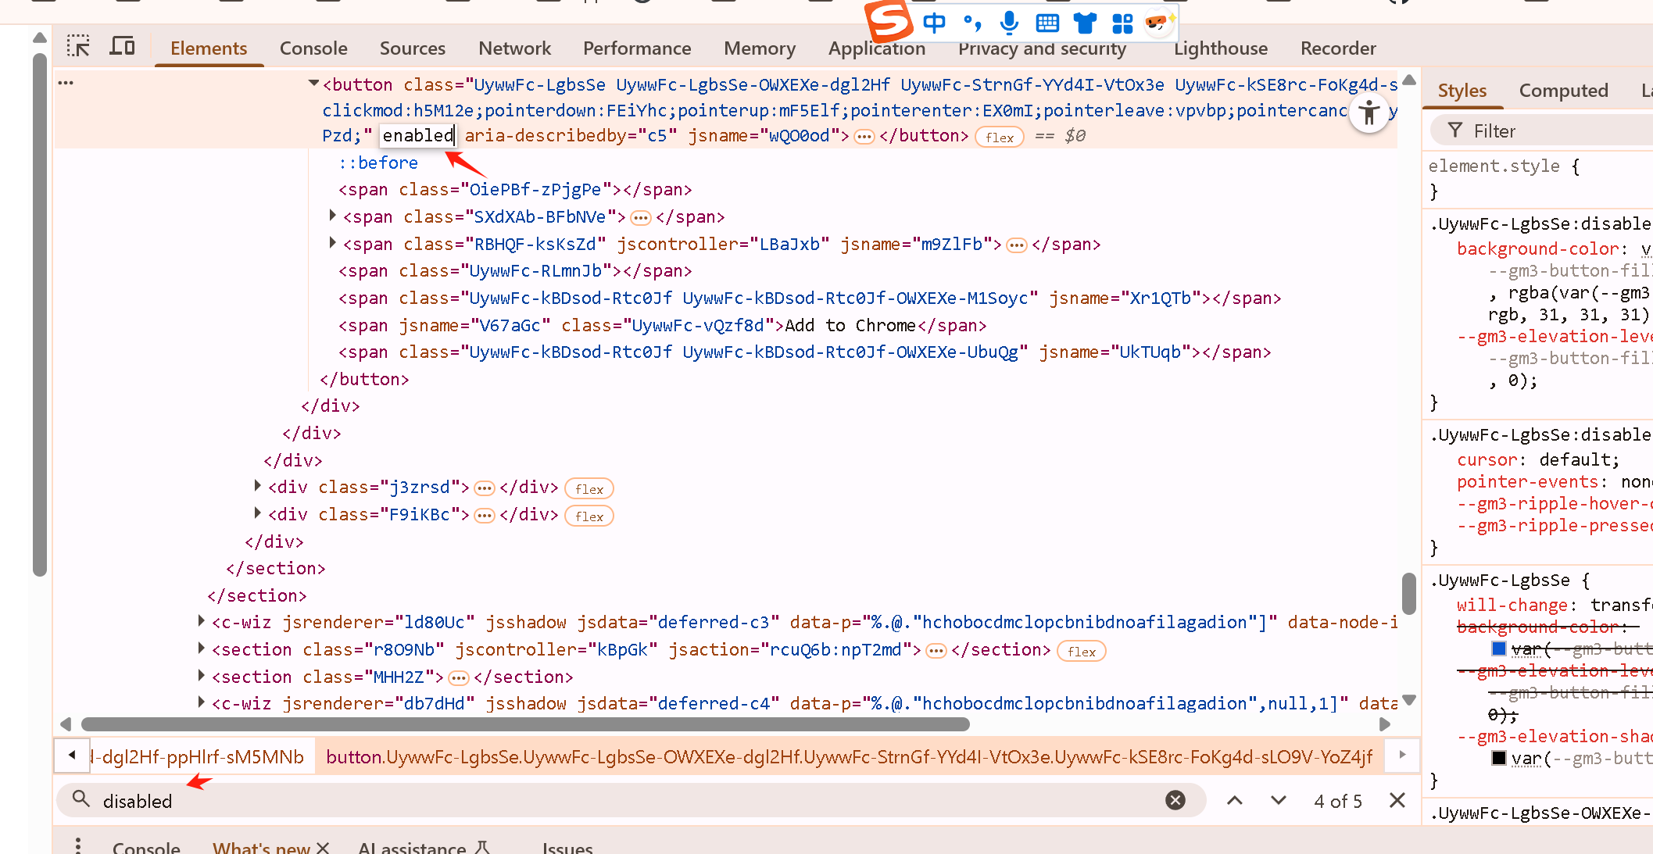The height and width of the screenshot is (854, 1653).
Task: Click the flex badge beside div j3zrsd
Action: (589, 489)
